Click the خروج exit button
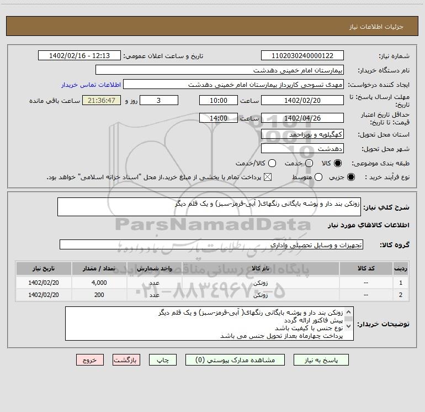 pos(90,360)
